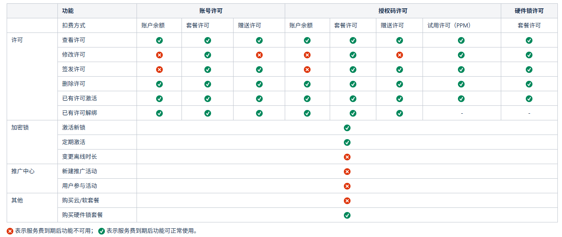Click the 扣费方式 label
Screen dimensions: 562x237
(x=74, y=25)
